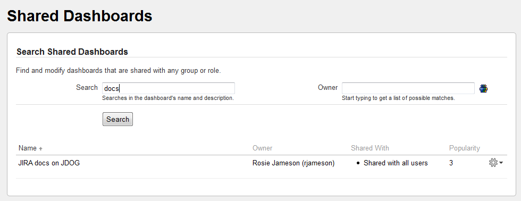Sort the table by the Name column
521x201 pixels.
(28, 148)
